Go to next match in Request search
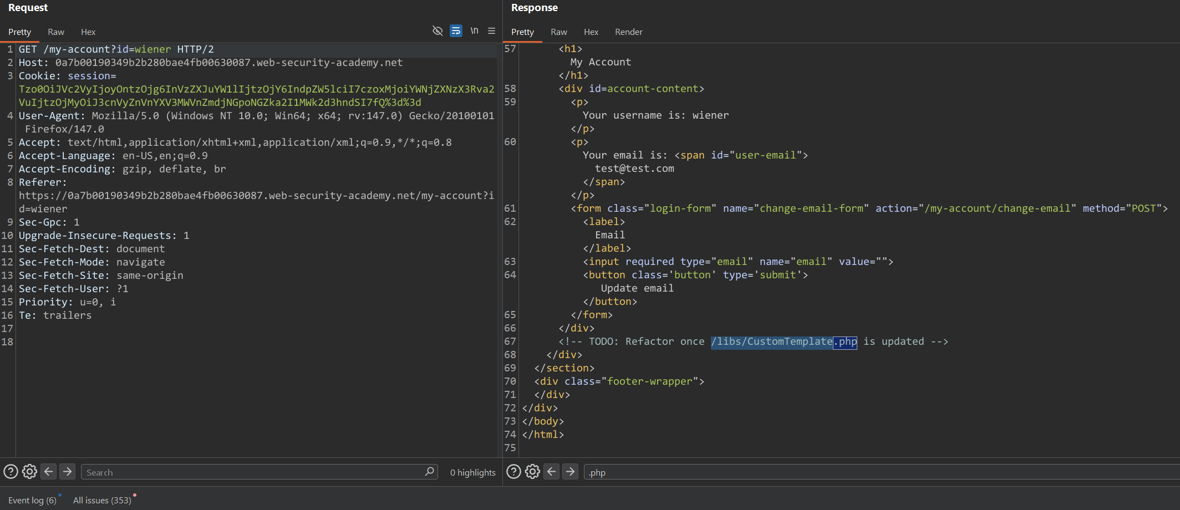The width and height of the screenshot is (1180, 510). pyautogui.click(x=67, y=472)
